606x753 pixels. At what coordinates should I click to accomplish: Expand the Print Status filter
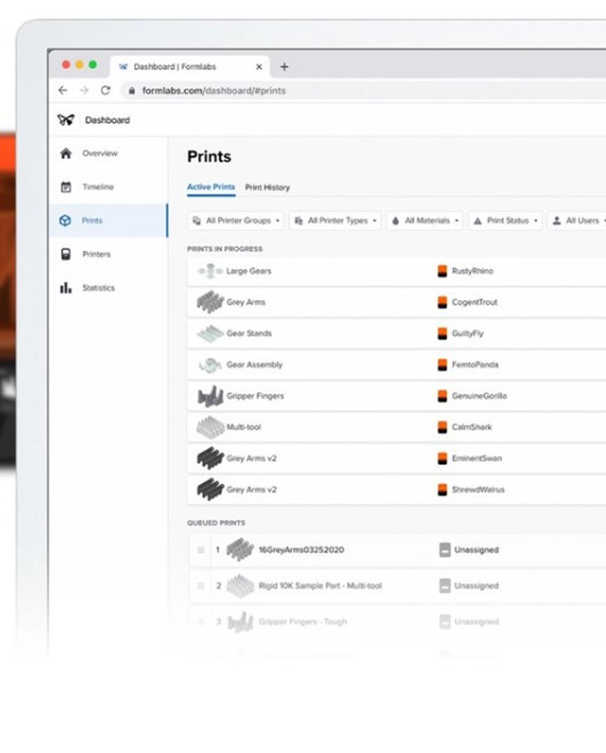(x=506, y=221)
